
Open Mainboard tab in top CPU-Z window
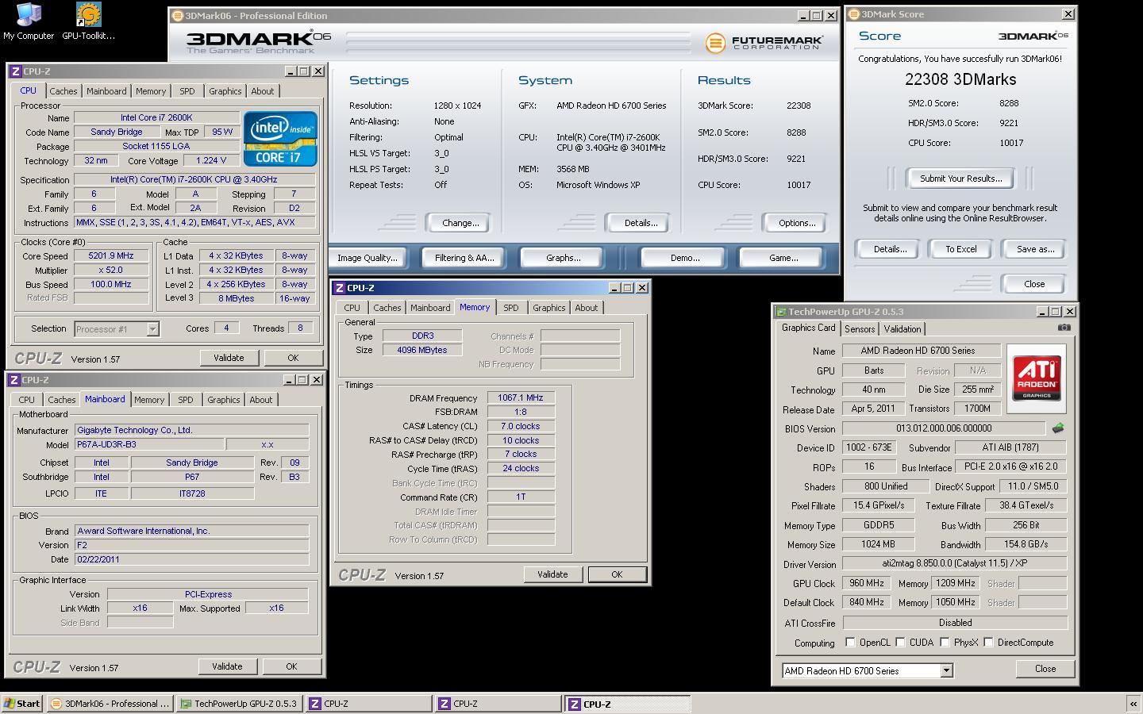pos(106,91)
